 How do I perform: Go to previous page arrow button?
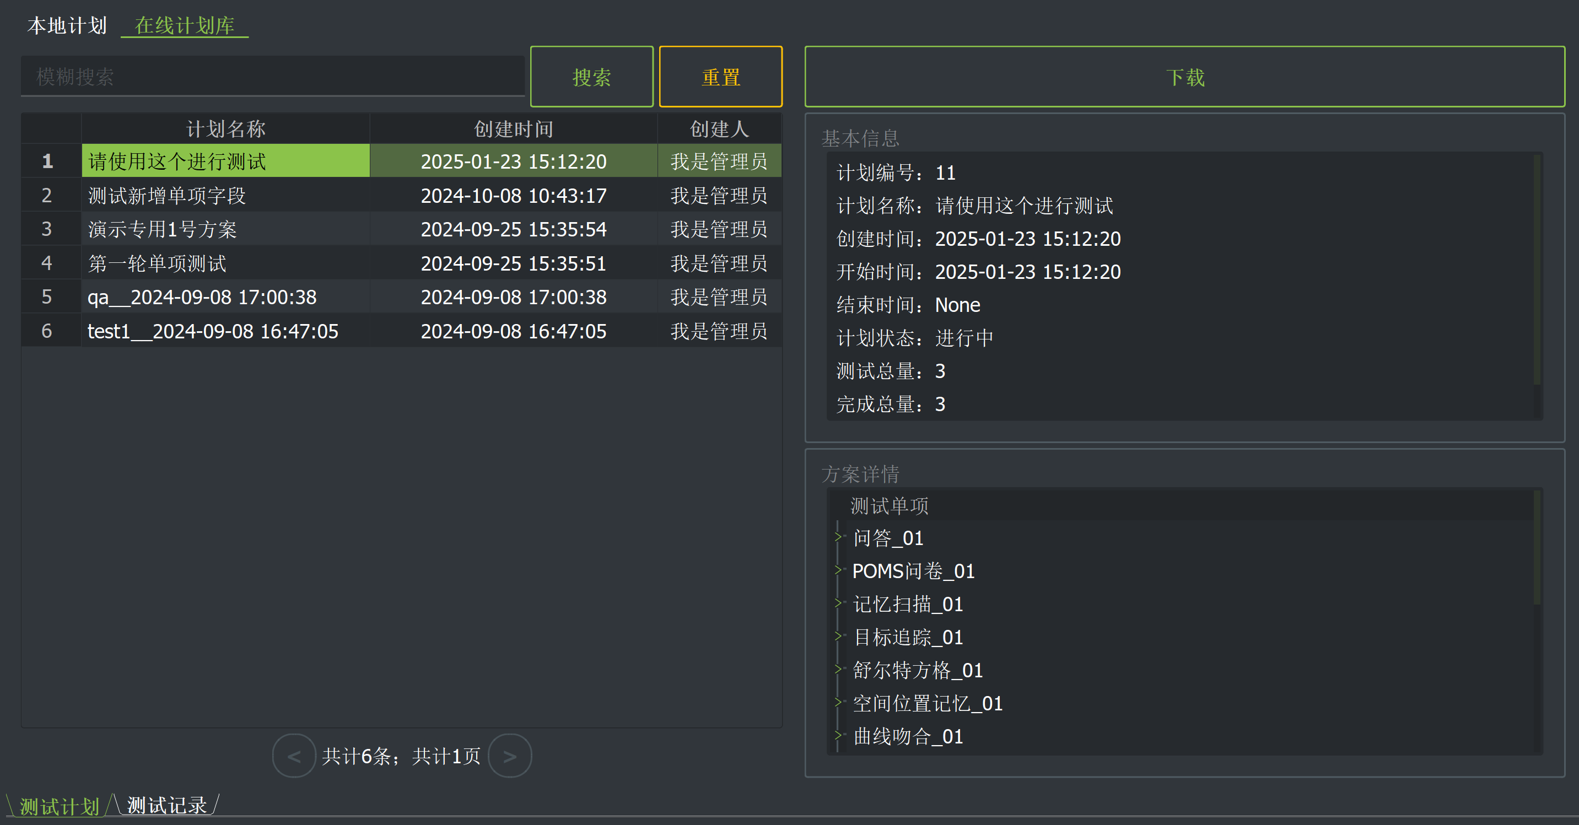pos(294,756)
